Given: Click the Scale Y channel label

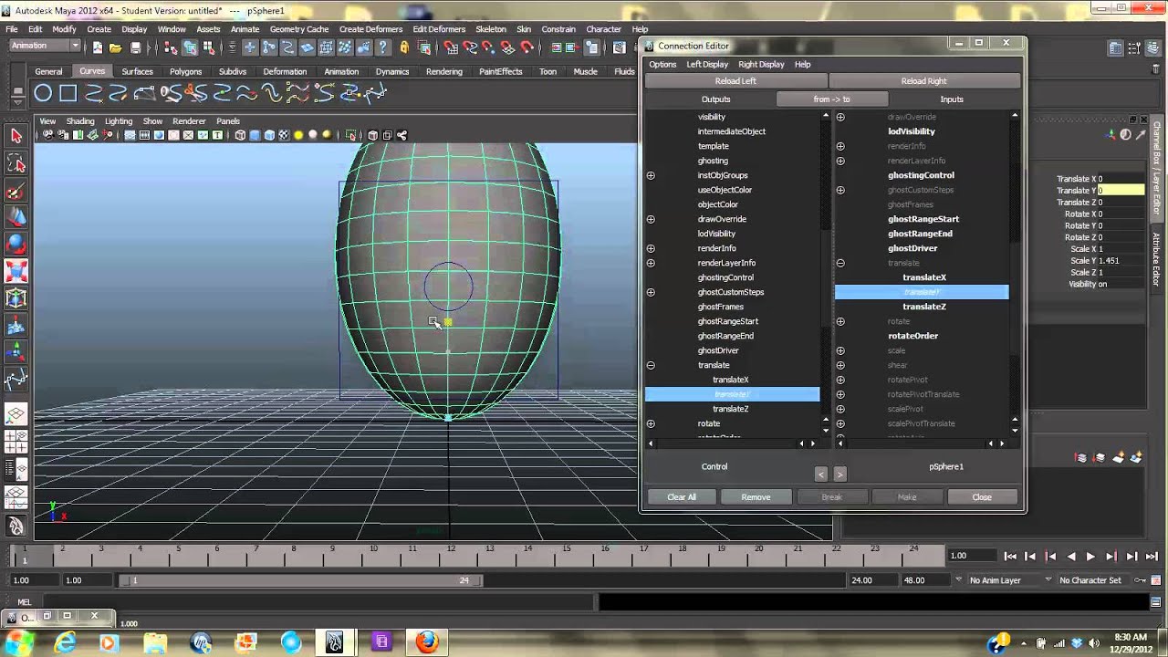Looking at the screenshot, I should 1082,261.
